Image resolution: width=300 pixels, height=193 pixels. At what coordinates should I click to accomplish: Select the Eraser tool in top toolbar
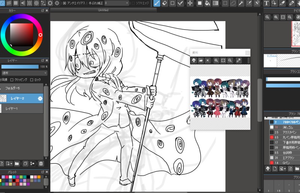[164, 3]
